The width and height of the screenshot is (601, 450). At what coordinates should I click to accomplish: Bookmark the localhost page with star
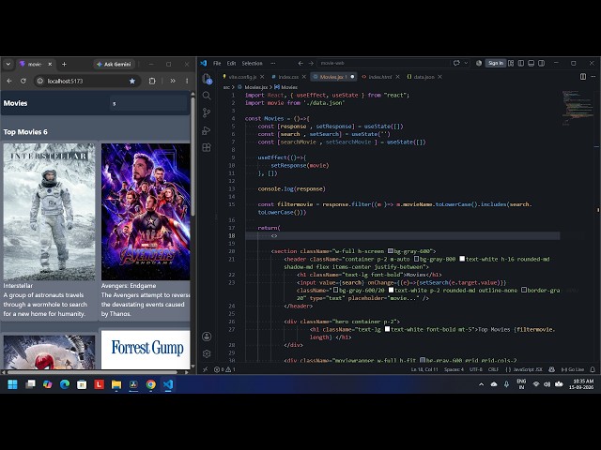click(132, 82)
